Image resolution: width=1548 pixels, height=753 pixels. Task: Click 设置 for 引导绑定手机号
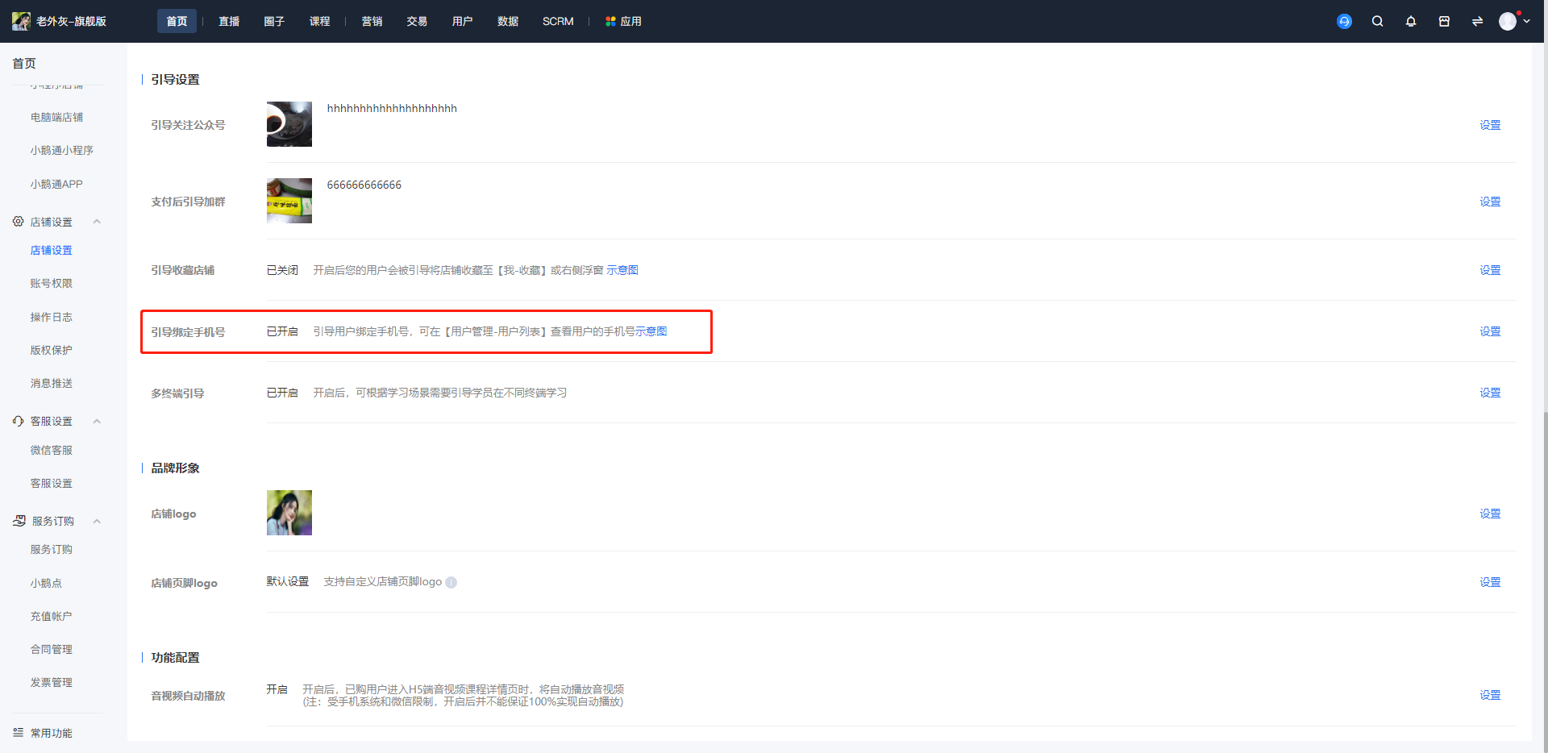pos(1490,331)
